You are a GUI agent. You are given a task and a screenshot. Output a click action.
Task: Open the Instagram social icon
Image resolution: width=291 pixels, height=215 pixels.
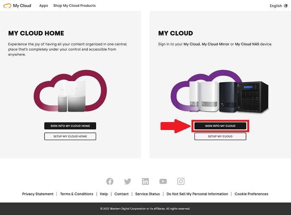181,181
